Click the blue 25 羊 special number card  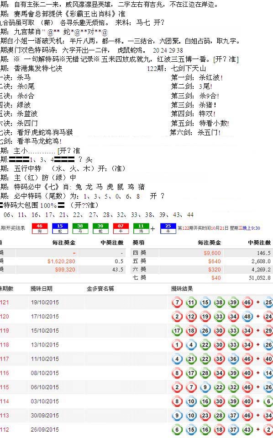[x=168, y=228]
